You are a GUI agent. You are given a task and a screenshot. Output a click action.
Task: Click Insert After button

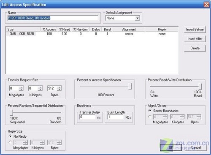tap(195, 38)
